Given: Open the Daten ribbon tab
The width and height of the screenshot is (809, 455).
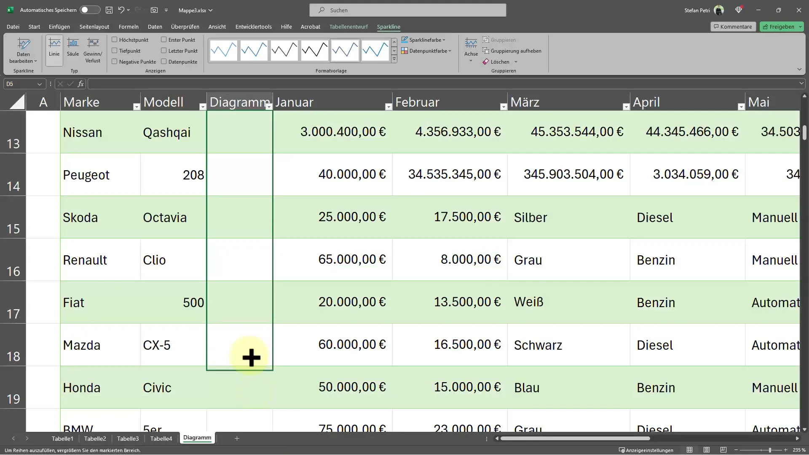Looking at the screenshot, I should tap(155, 27).
